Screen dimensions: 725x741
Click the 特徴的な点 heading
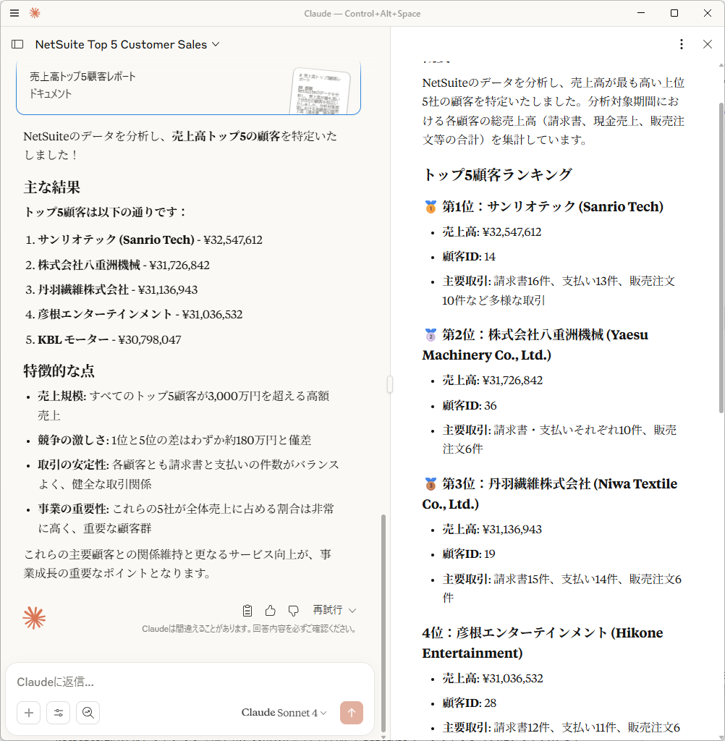(59, 370)
